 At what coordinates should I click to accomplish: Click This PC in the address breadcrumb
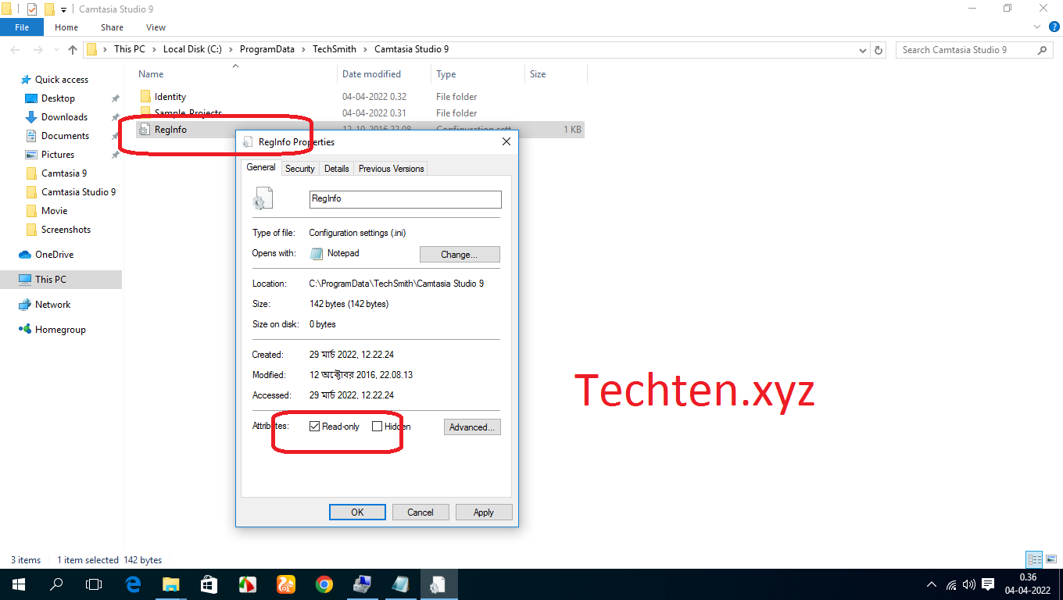pyautogui.click(x=130, y=49)
